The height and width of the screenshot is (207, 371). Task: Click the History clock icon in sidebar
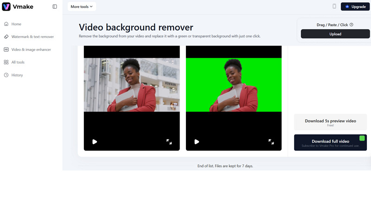point(6,75)
